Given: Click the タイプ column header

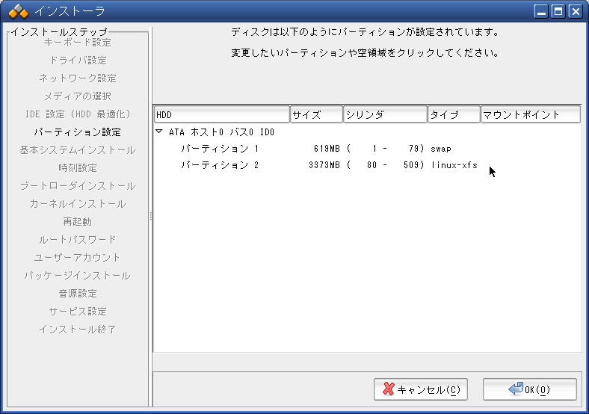Looking at the screenshot, I should (454, 115).
